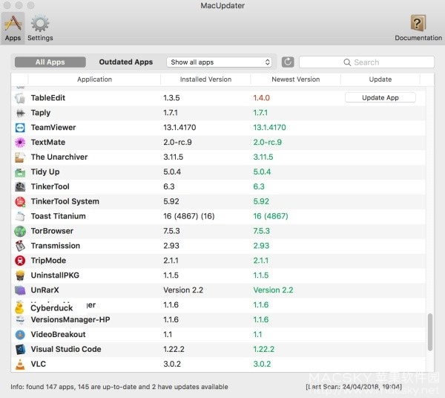Click Update App for TableEdit
Screen dimensions: 445x398
[380, 98]
